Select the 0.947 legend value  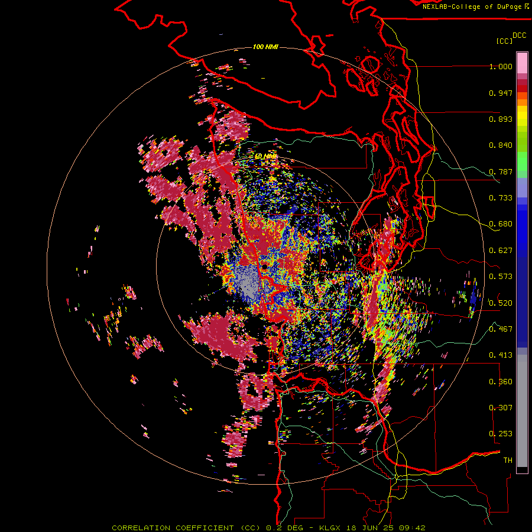pos(501,93)
